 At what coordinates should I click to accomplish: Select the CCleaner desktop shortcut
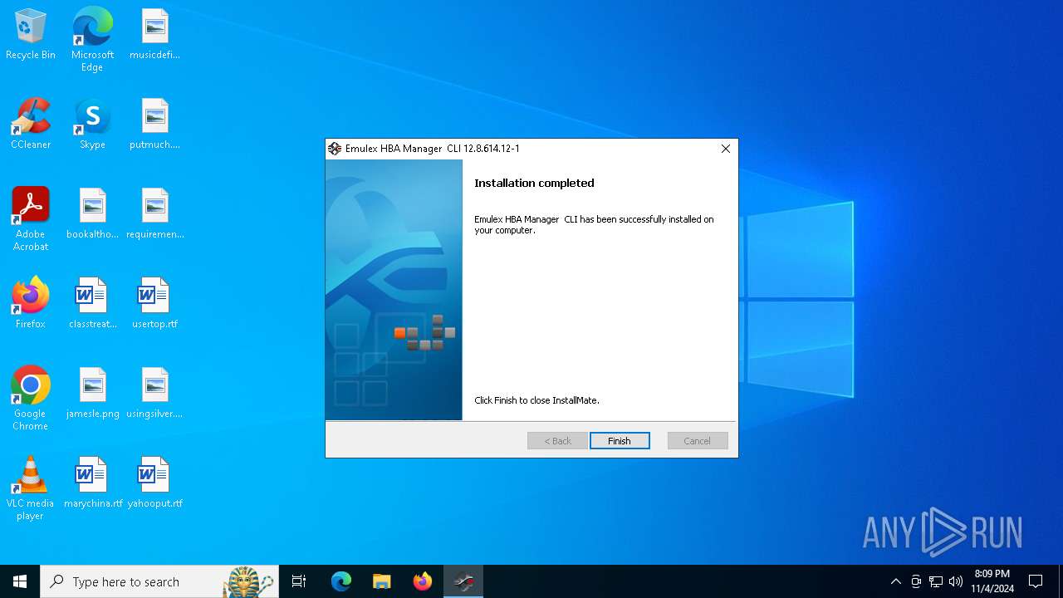pos(31,125)
